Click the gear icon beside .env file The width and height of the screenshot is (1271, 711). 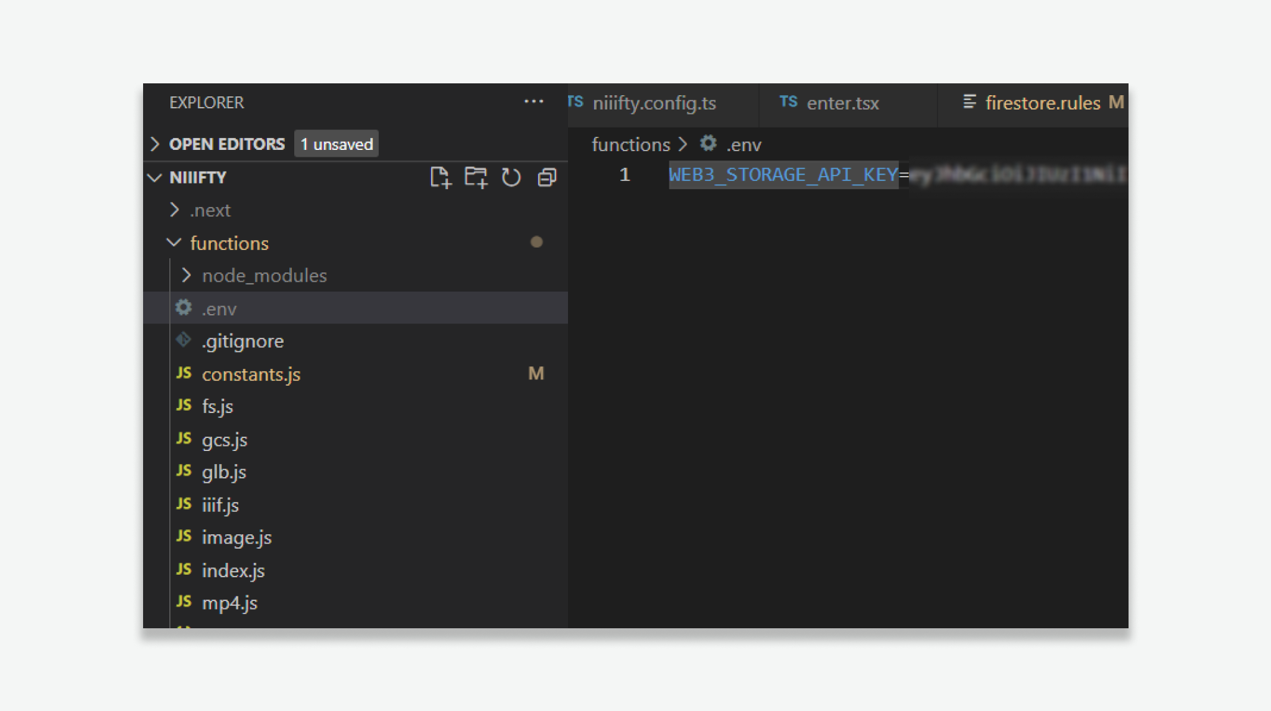(x=184, y=307)
